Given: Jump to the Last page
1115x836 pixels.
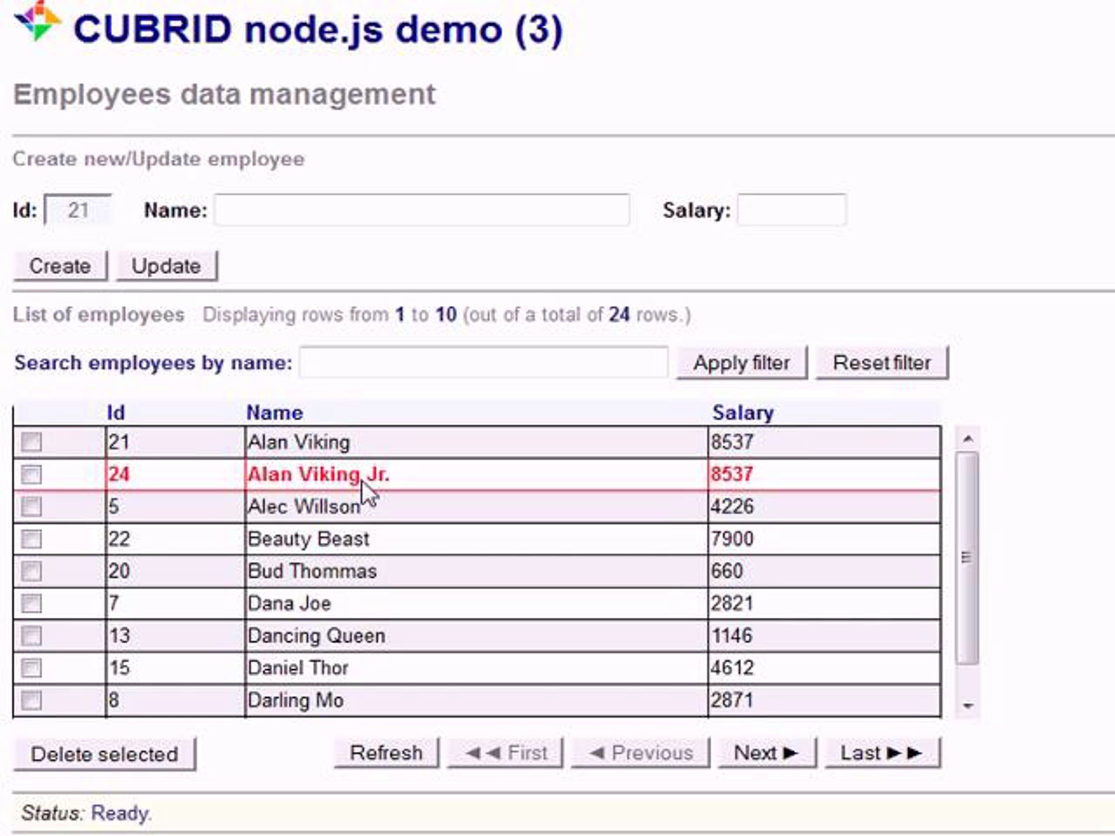Looking at the screenshot, I should click(x=882, y=753).
